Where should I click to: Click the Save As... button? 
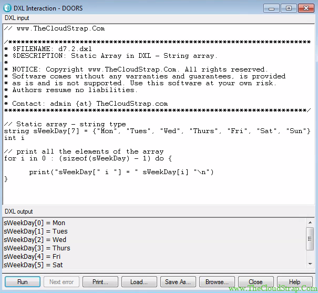coord(178,282)
